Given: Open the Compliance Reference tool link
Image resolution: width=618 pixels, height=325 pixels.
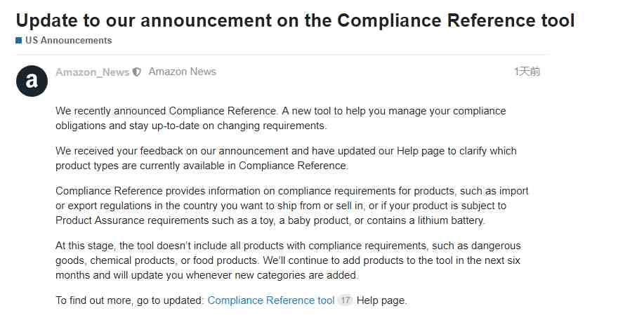Looking at the screenshot, I should pos(271,300).
